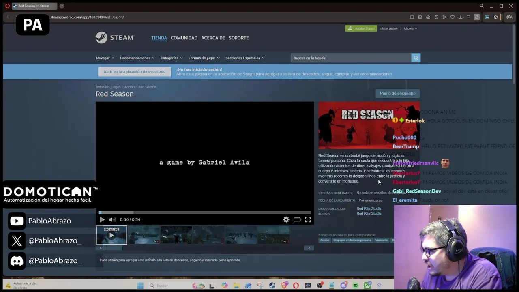Search tabs with top magnifier icon
This screenshot has height=292, width=519.
pyautogui.click(x=482, y=6)
